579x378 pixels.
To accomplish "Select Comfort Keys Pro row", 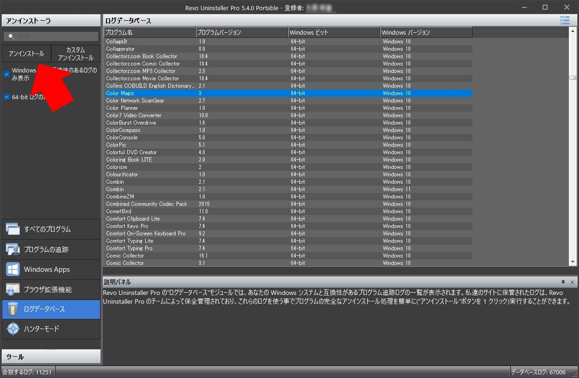I will coord(288,226).
